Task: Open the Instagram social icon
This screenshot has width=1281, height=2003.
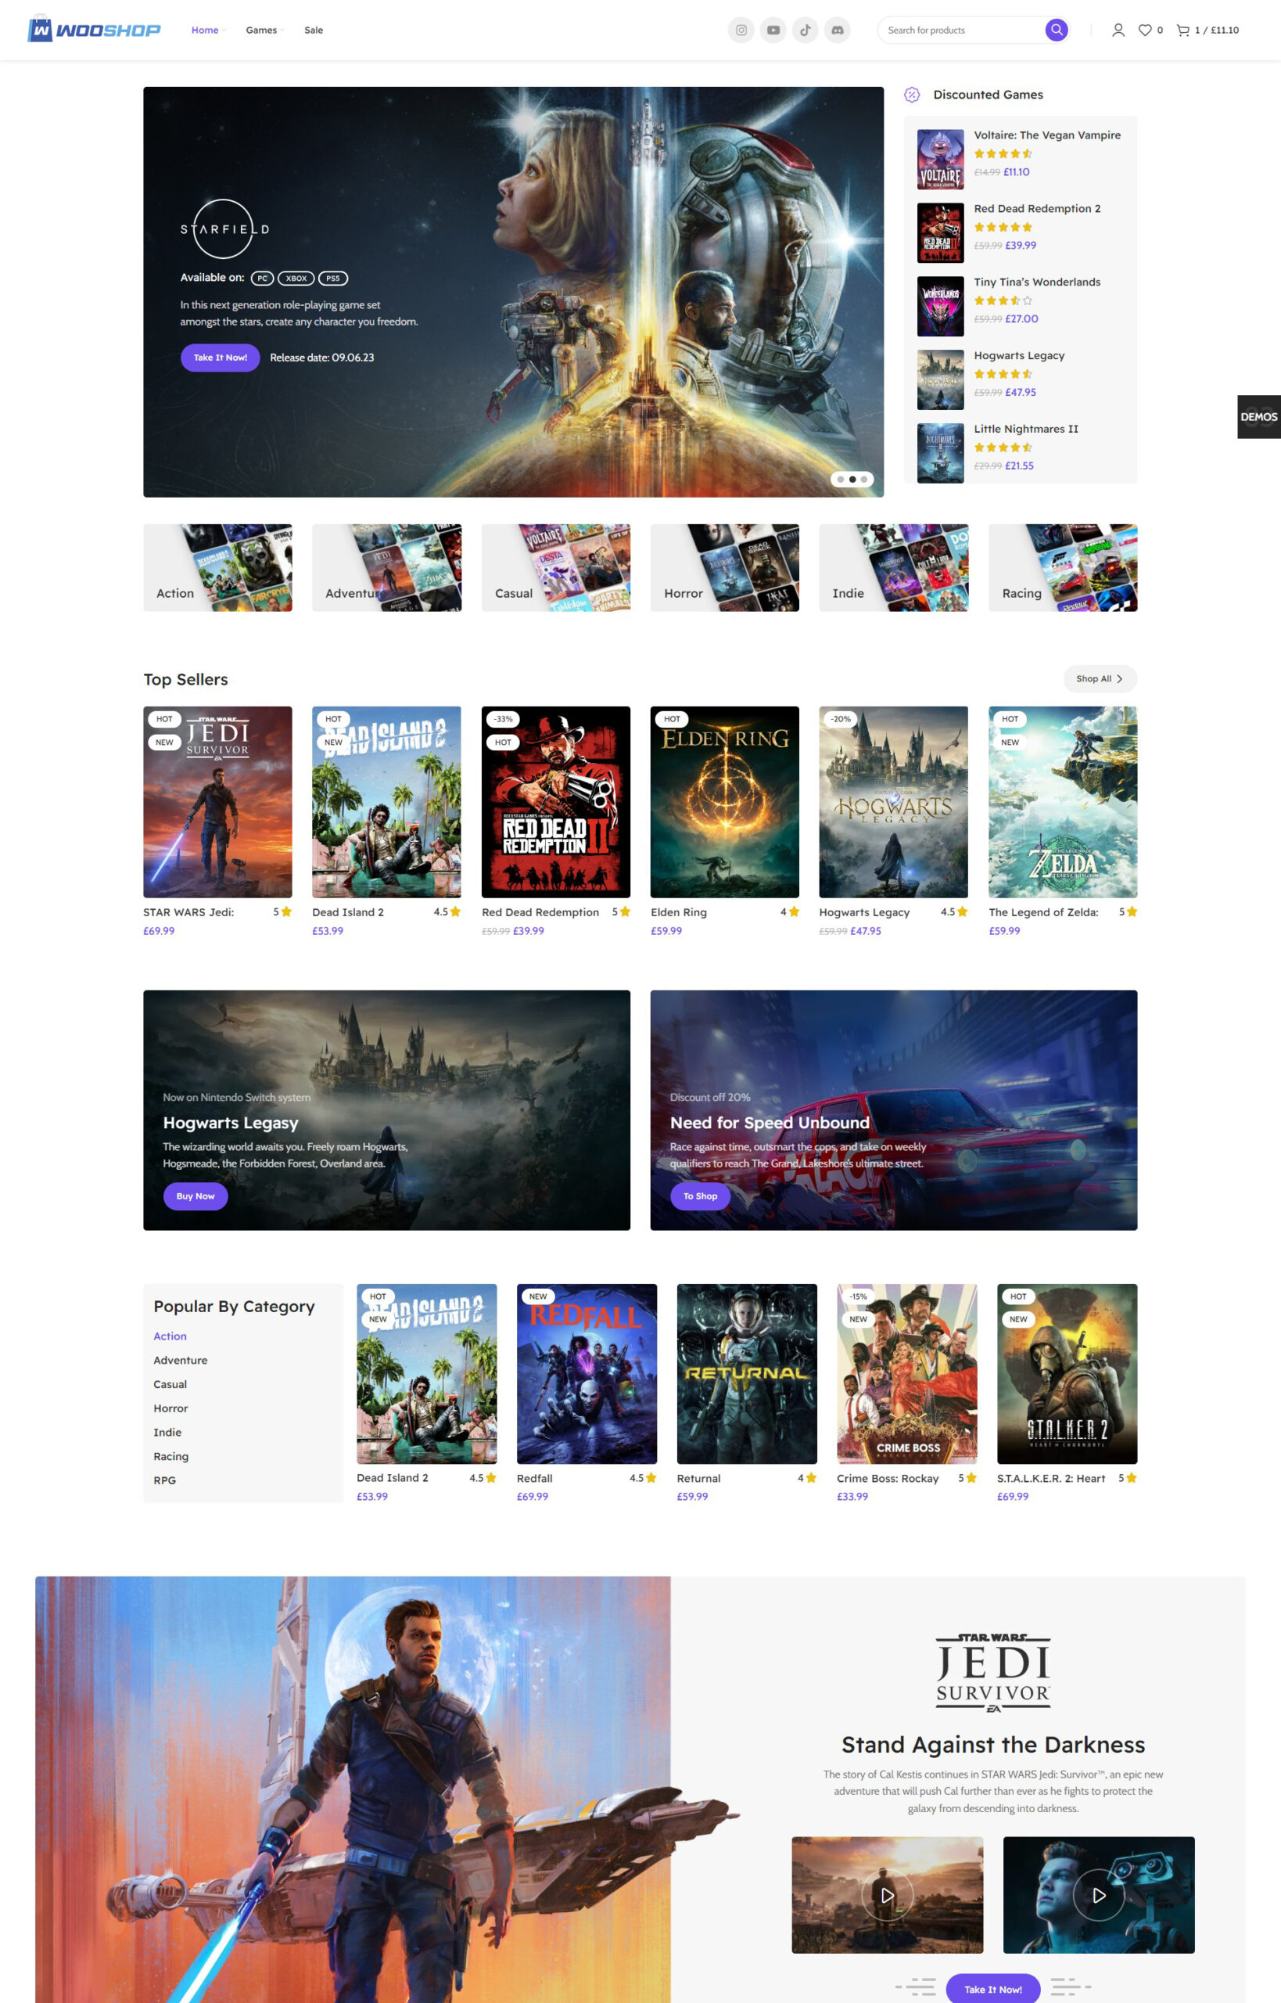Action: (x=741, y=30)
